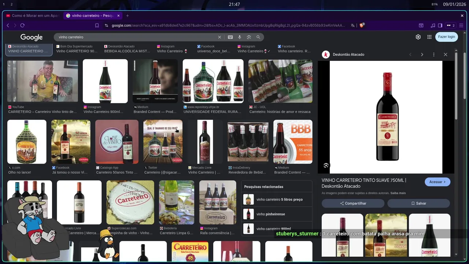This screenshot has height=264, width=469.
Task: Click the translate page icon in address bar
Action: [x=352, y=25]
